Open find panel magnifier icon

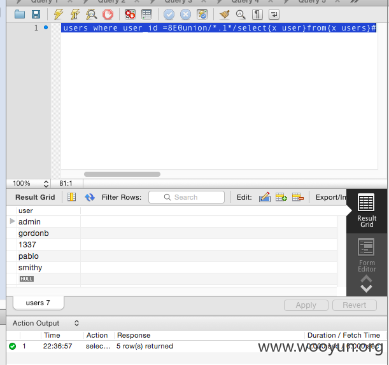pos(241,15)
